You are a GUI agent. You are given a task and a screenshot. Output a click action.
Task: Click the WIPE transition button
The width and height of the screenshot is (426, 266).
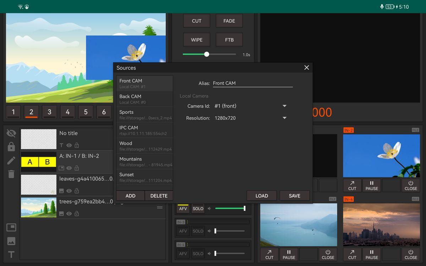pos(197,40)
